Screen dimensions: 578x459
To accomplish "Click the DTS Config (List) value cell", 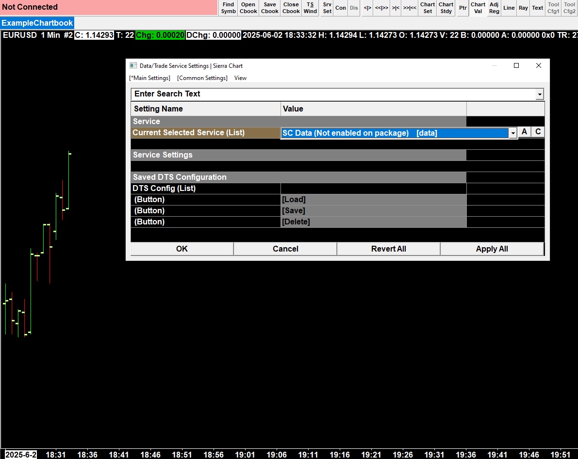I will (373, 189).
